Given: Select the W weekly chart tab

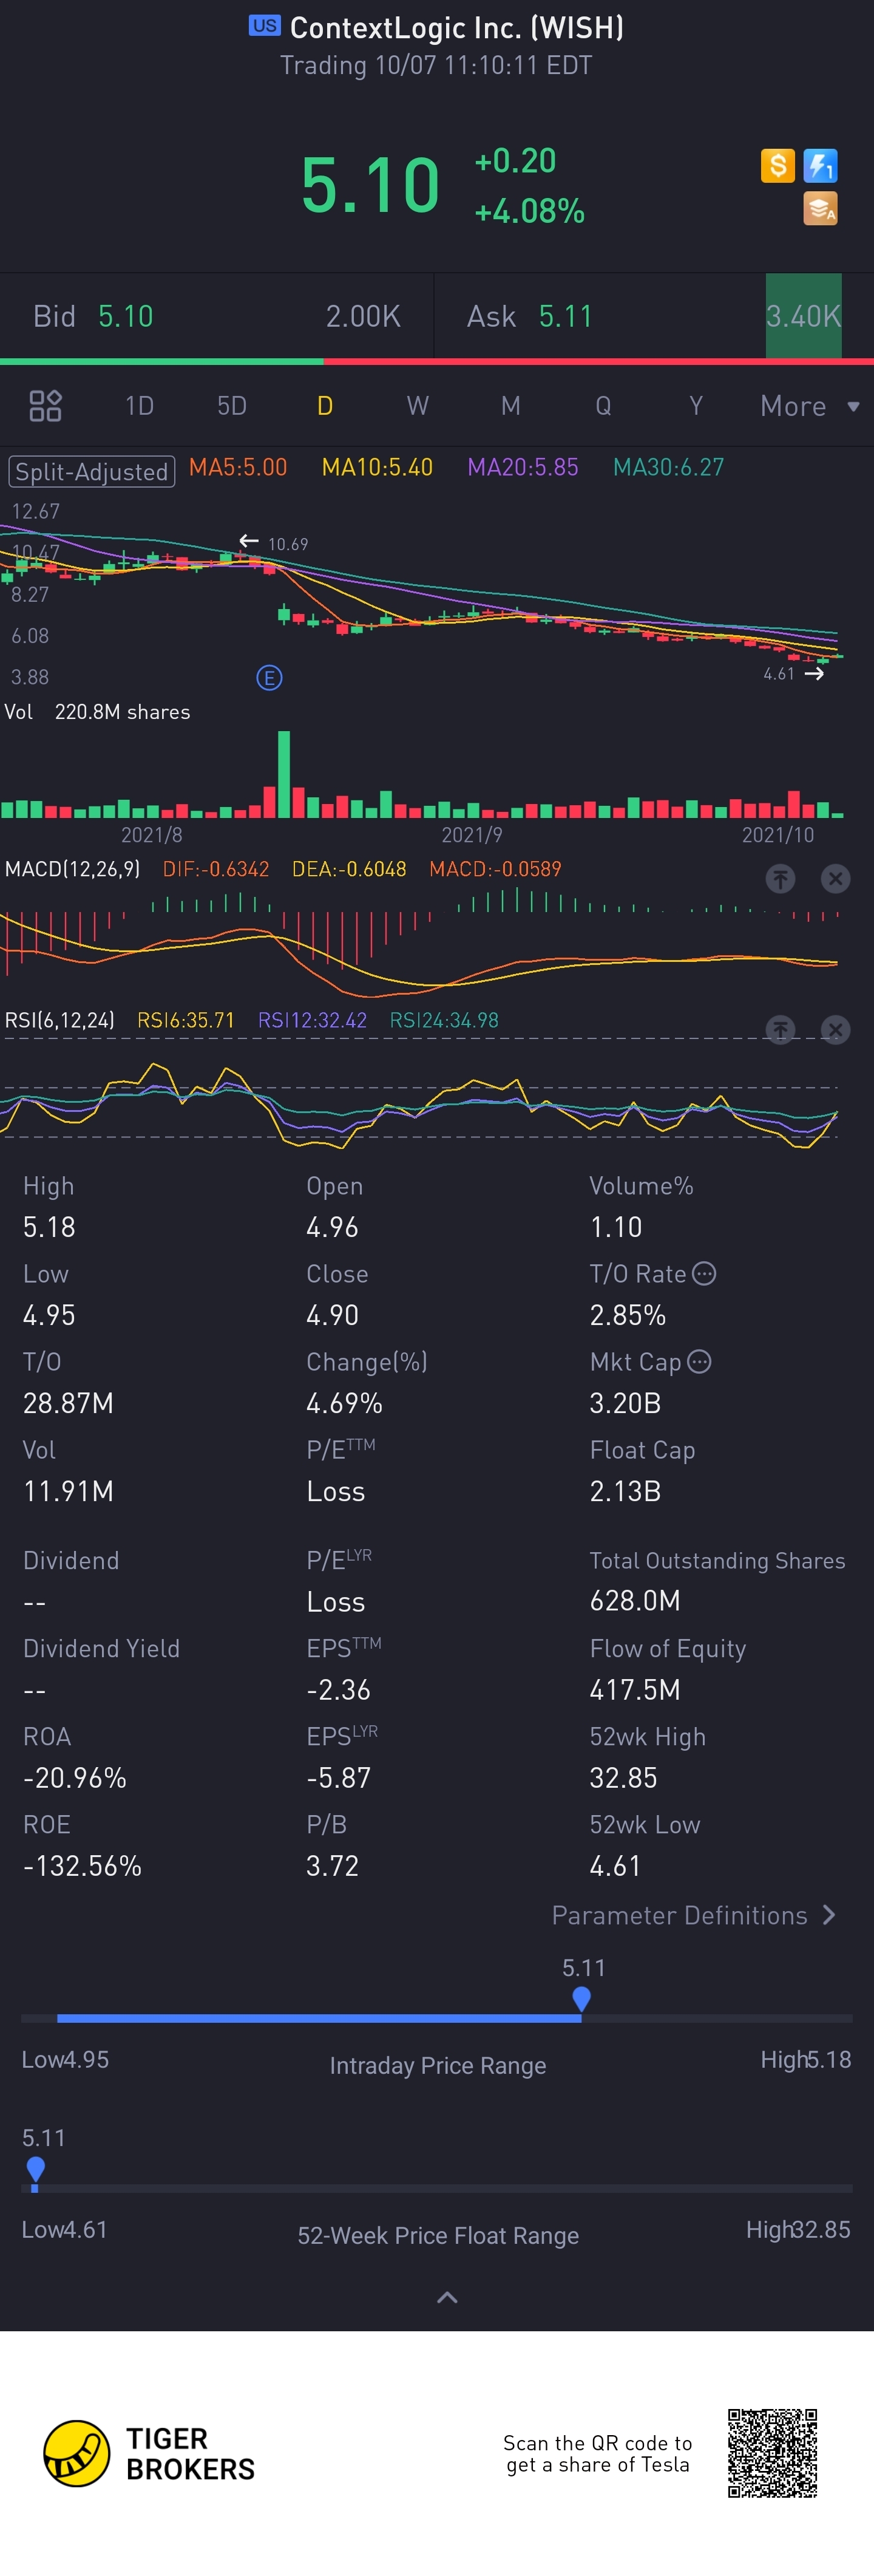Looking at the screenshot, I should pos(418,406).
